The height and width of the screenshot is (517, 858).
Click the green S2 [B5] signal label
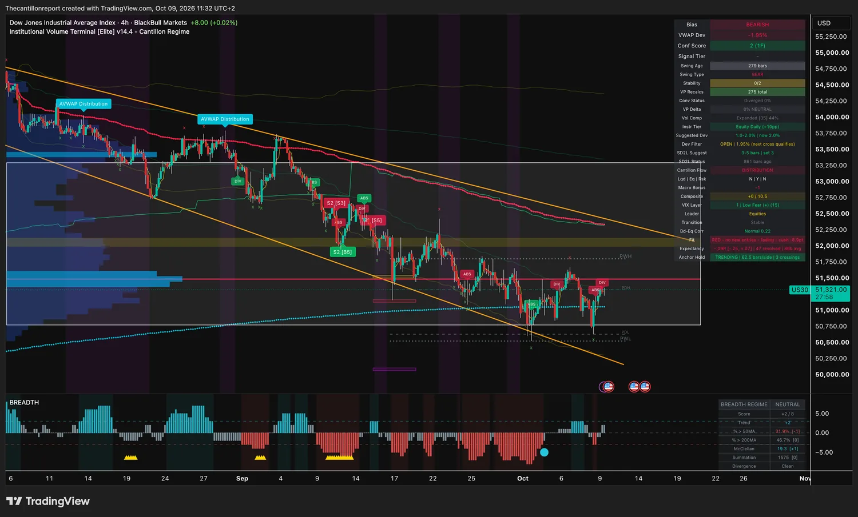(x=343, y=252)
